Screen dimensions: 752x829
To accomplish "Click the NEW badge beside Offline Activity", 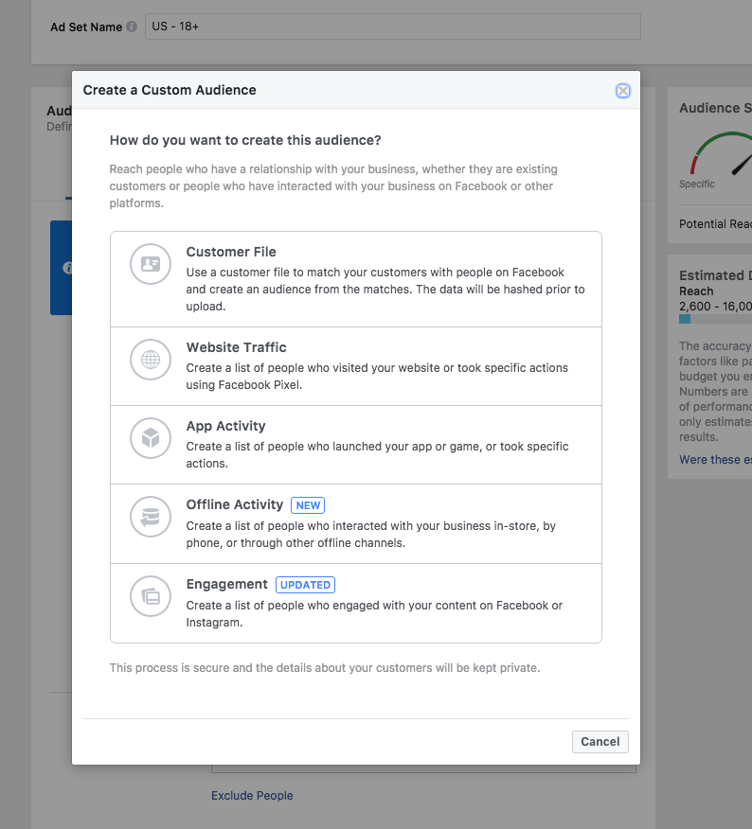I will [308, 505].
